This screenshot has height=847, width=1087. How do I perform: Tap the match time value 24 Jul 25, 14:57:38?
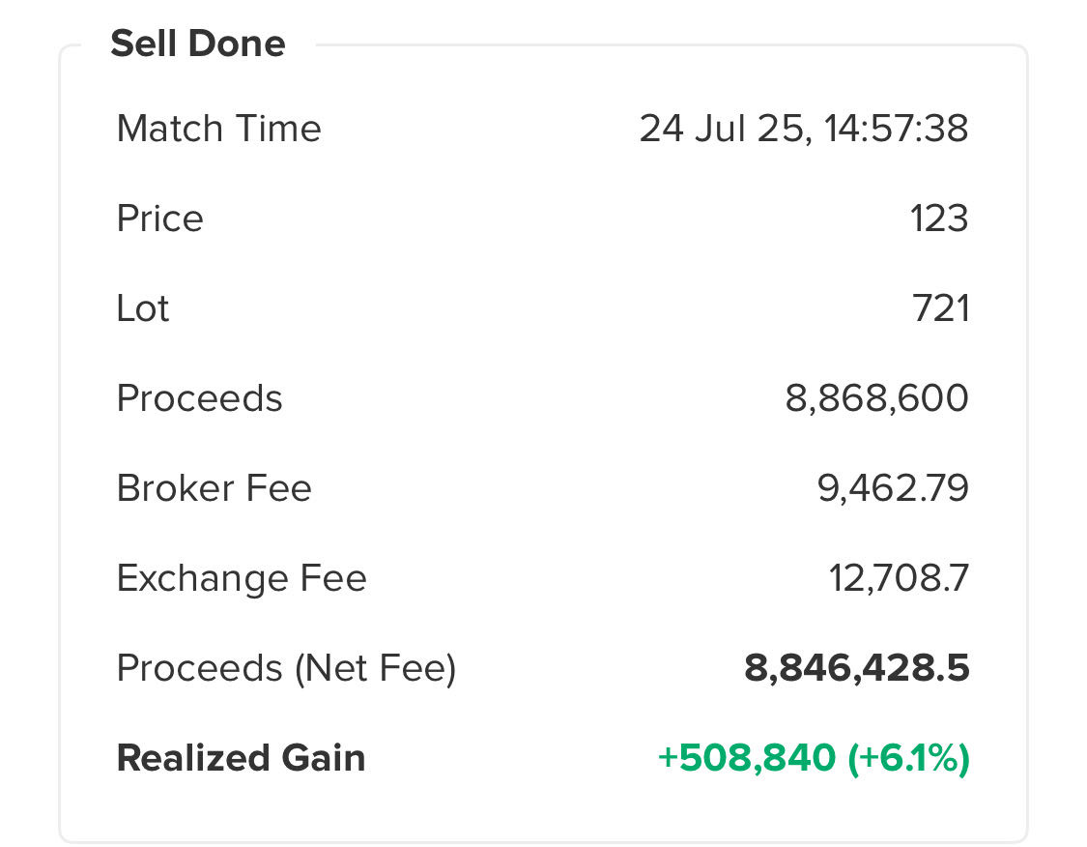tap(804, 129)
